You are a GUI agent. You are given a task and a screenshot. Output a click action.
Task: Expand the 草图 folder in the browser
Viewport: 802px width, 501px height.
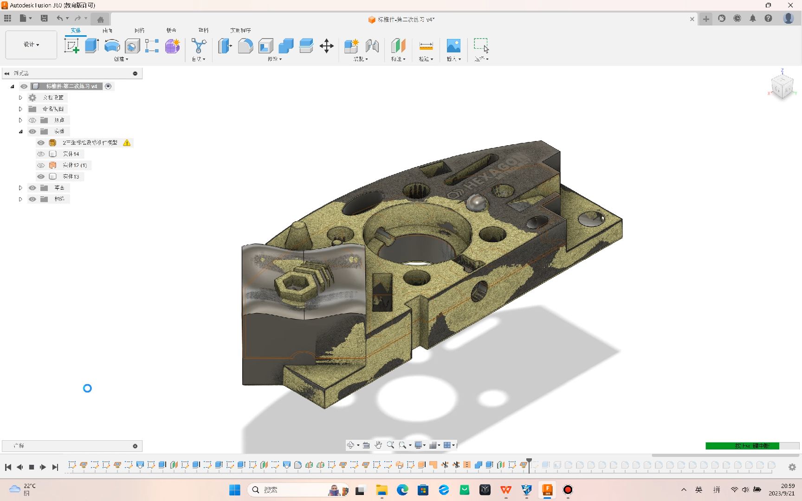click(x=20, y=187)
